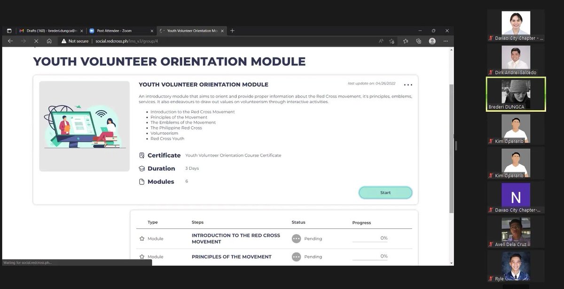Click the Pending status icon for Principles row

(x=296, y=257)
